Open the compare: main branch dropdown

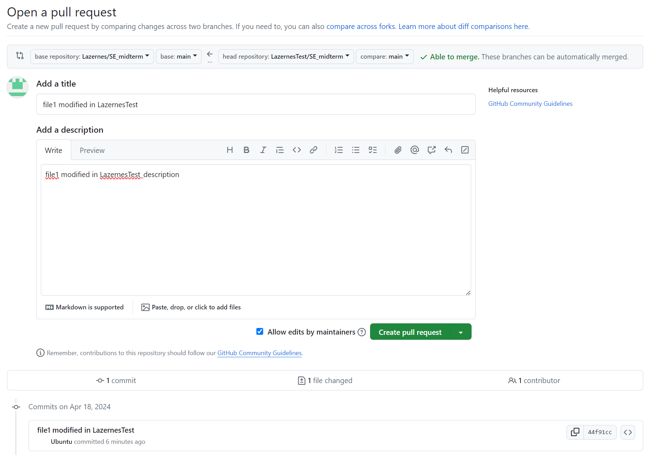tap(385, 57)
